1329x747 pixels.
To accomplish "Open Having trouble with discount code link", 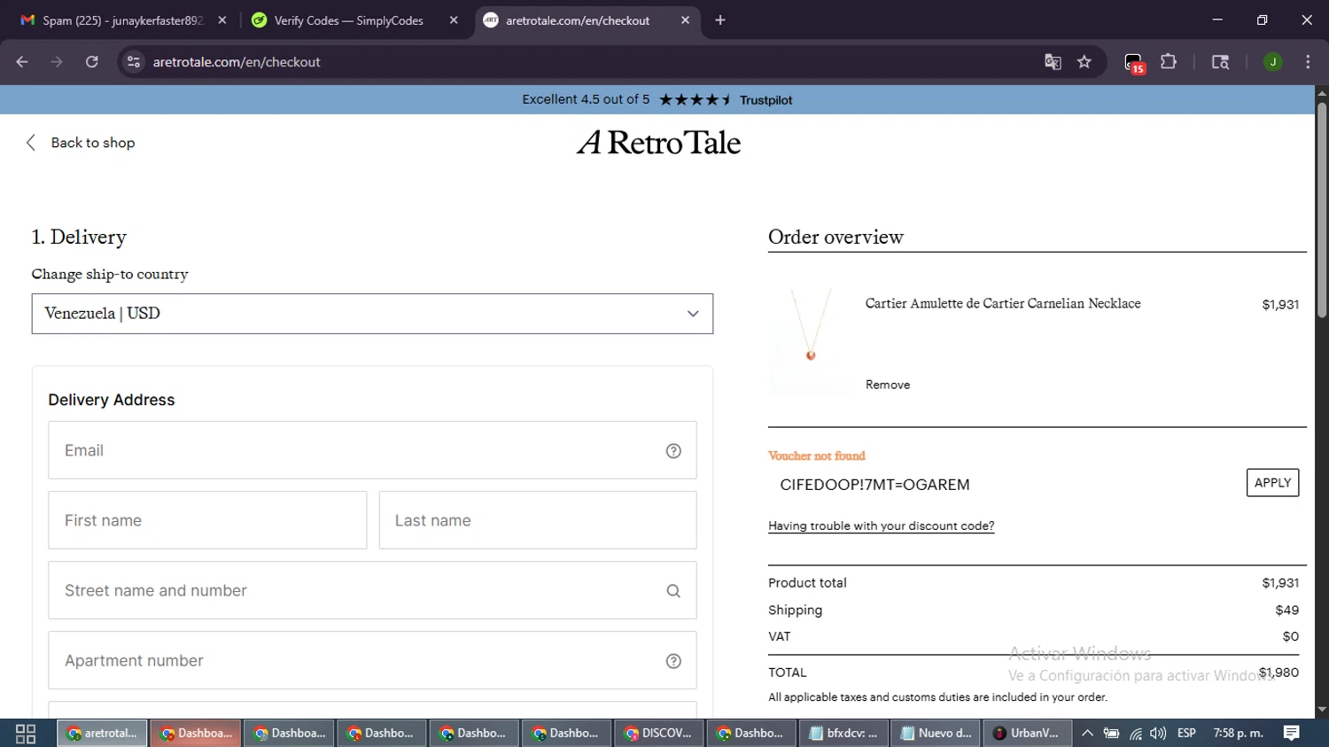I will tap(881, 525).
